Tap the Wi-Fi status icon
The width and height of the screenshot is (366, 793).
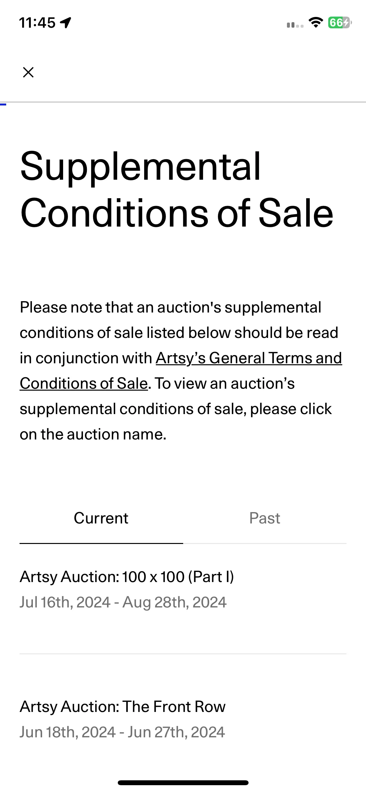tap(315, 22)
